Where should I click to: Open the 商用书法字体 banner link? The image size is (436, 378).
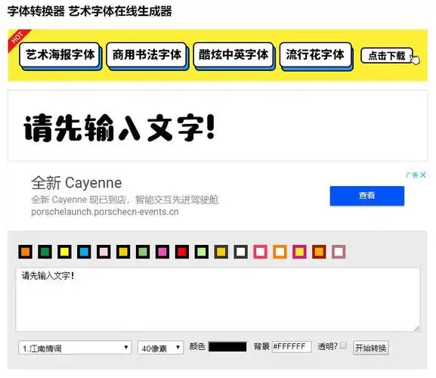tap(147, 56)
